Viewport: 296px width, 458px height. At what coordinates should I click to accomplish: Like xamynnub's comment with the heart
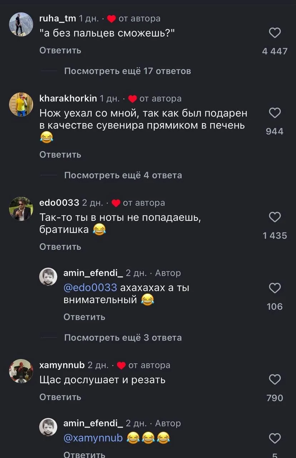275,380
